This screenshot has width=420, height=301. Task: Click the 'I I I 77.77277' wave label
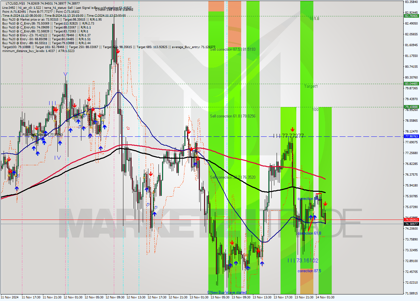pos(289,135)
